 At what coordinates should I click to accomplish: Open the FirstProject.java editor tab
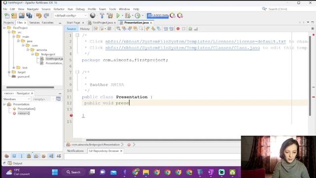pos(103,23)
